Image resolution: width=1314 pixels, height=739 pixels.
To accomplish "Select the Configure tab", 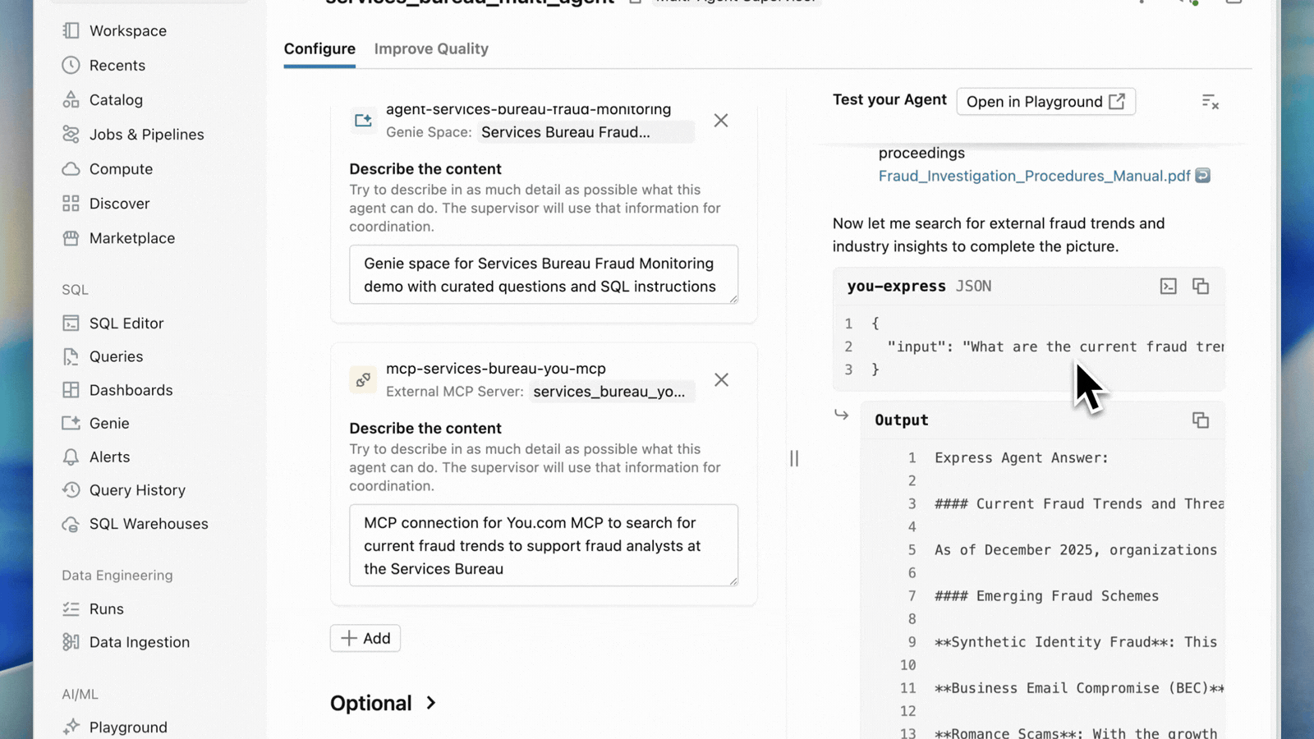I will [x=319, y=49].
